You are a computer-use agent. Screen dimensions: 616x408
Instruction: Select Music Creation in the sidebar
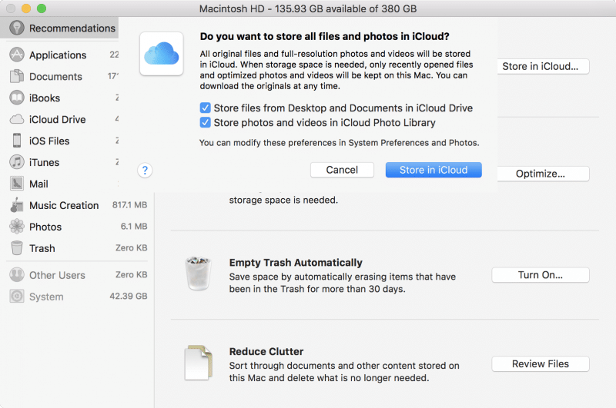click(78, 205)
